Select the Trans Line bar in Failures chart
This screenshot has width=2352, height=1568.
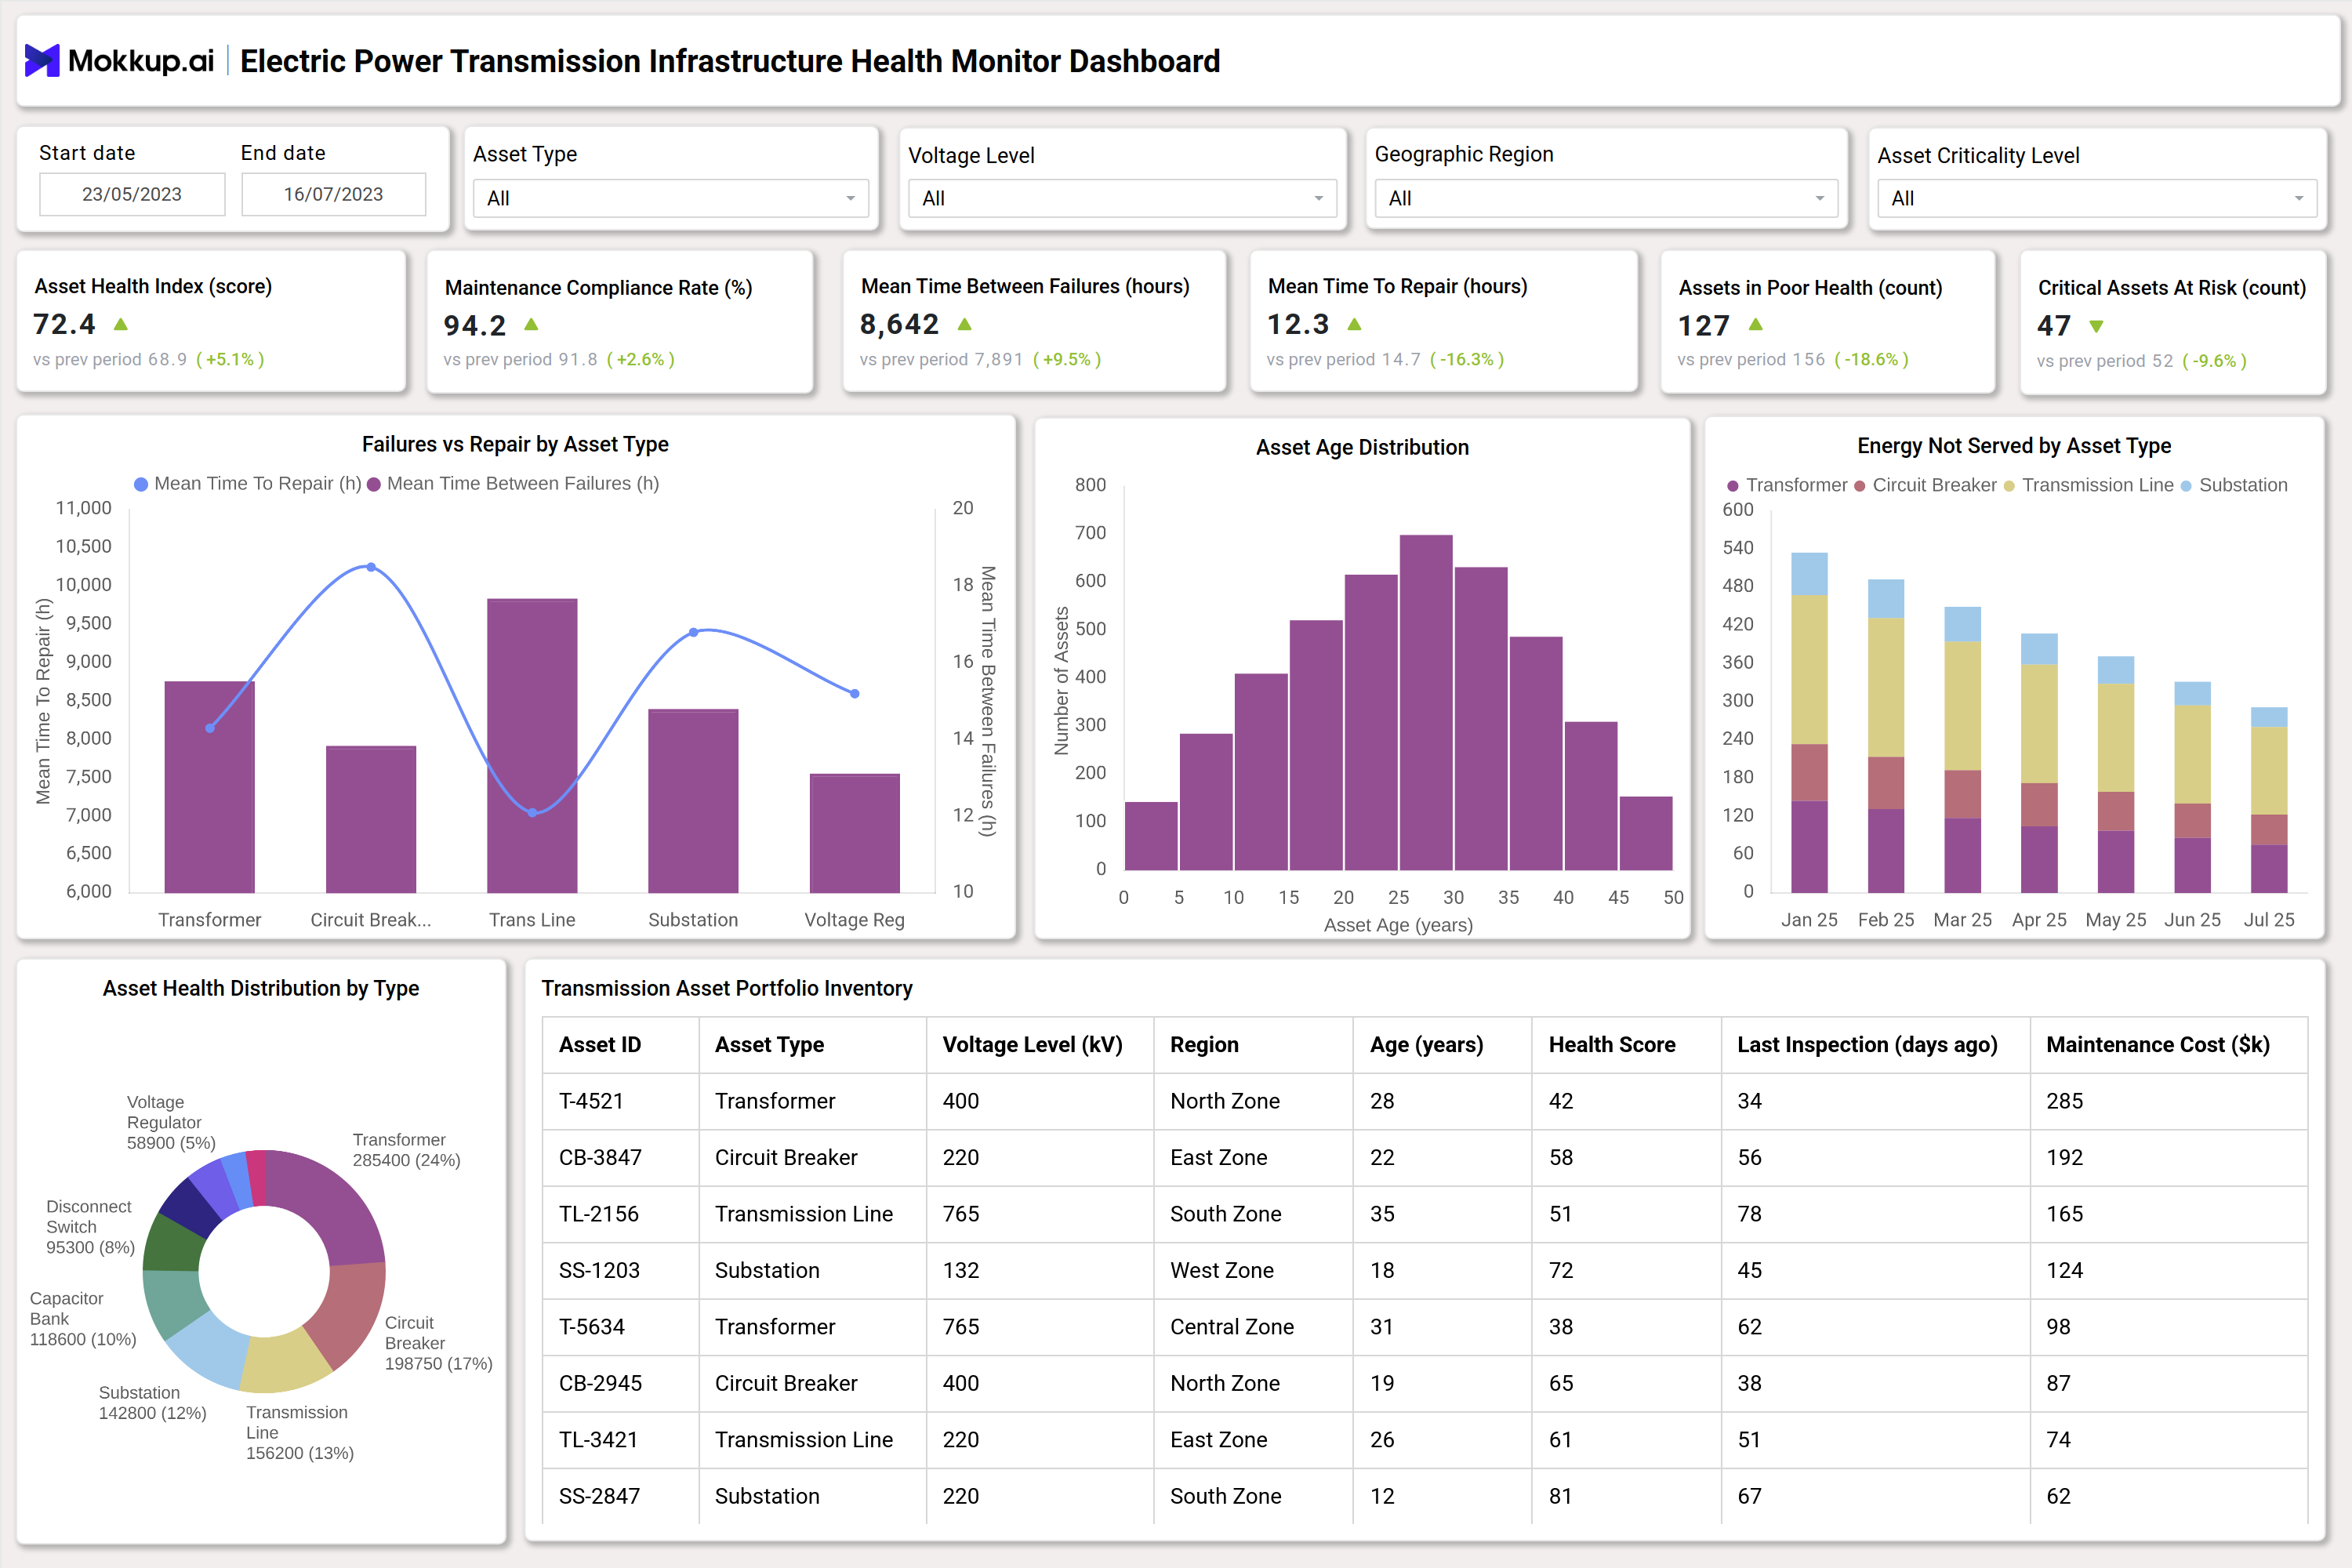[532, 746]
